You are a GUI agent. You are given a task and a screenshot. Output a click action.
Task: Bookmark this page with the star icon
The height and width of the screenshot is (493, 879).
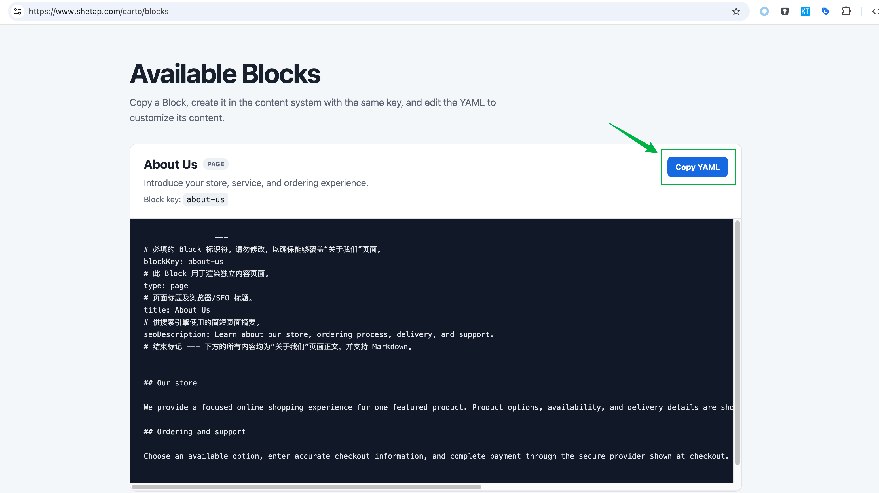pos(736,11)
